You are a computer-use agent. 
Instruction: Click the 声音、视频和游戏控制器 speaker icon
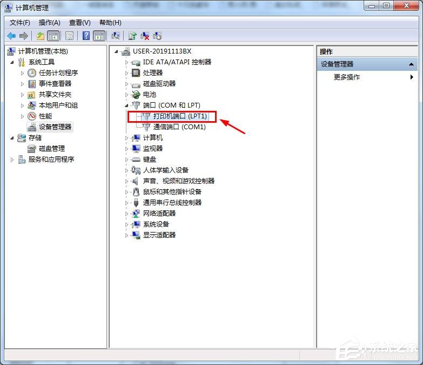pyautogui.click(x=136, y=181)
